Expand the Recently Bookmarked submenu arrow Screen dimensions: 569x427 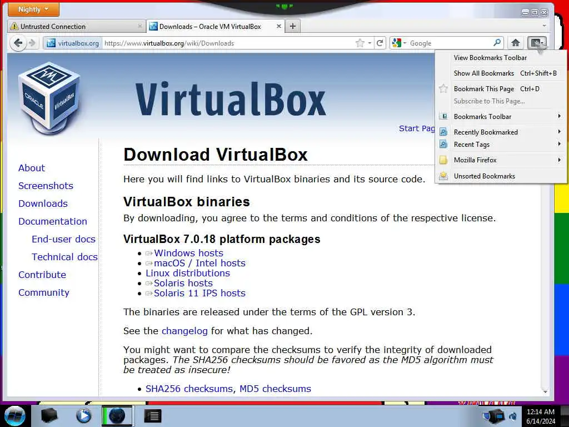(559, 132)
